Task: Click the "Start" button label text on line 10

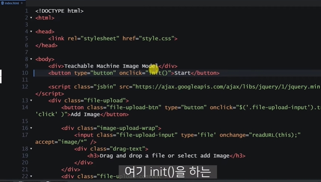Action: [x=182, y=73]
